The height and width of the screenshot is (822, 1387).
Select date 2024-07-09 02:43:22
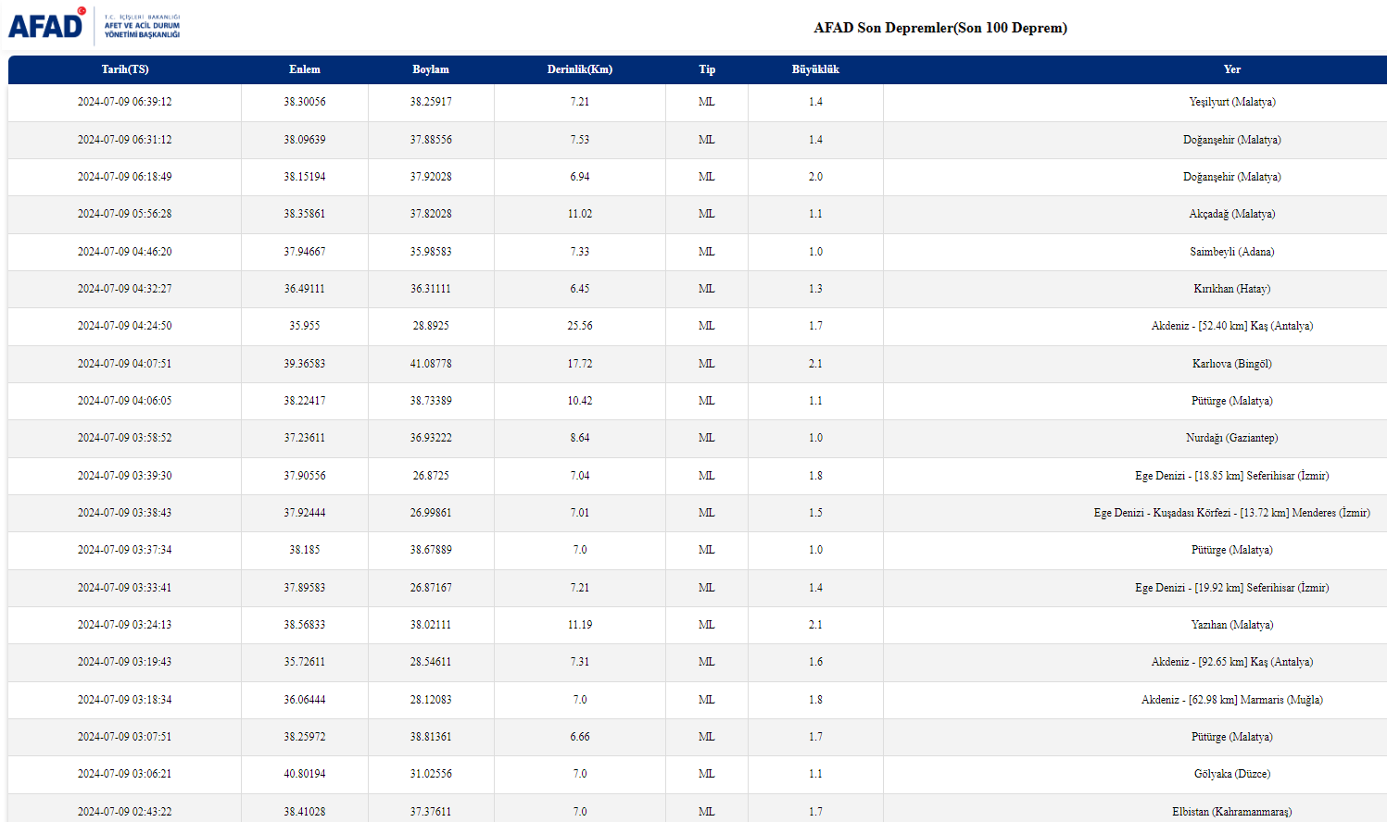(x=125, y=812)
